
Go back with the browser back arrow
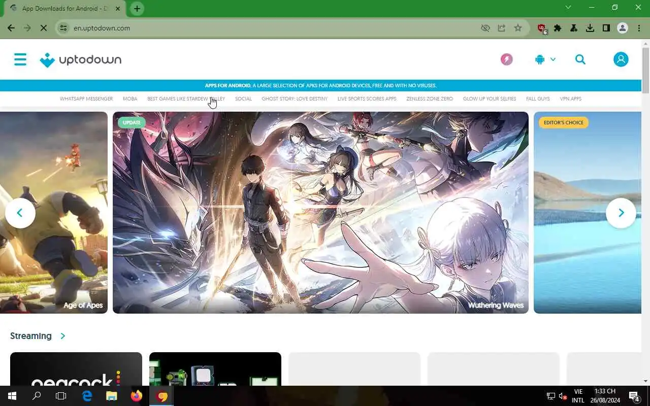(11, 28)
